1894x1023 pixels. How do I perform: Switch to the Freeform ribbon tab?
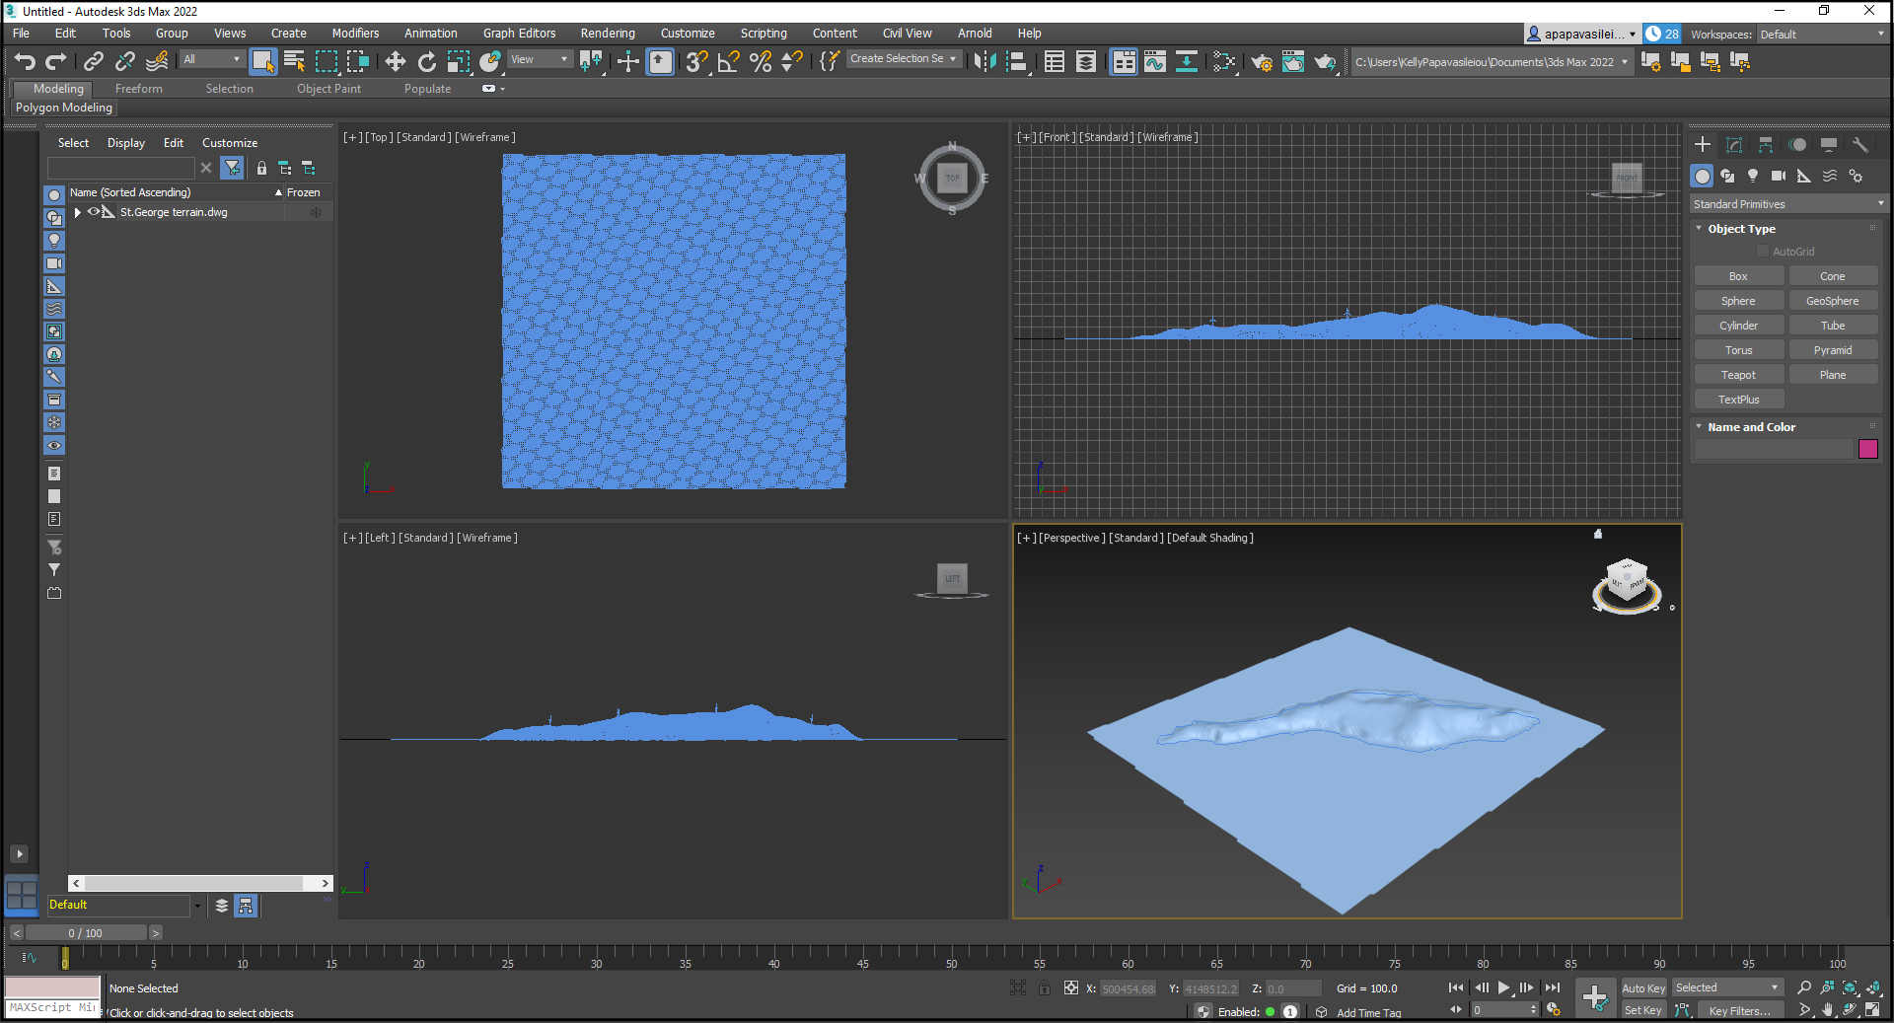[138, 89]
